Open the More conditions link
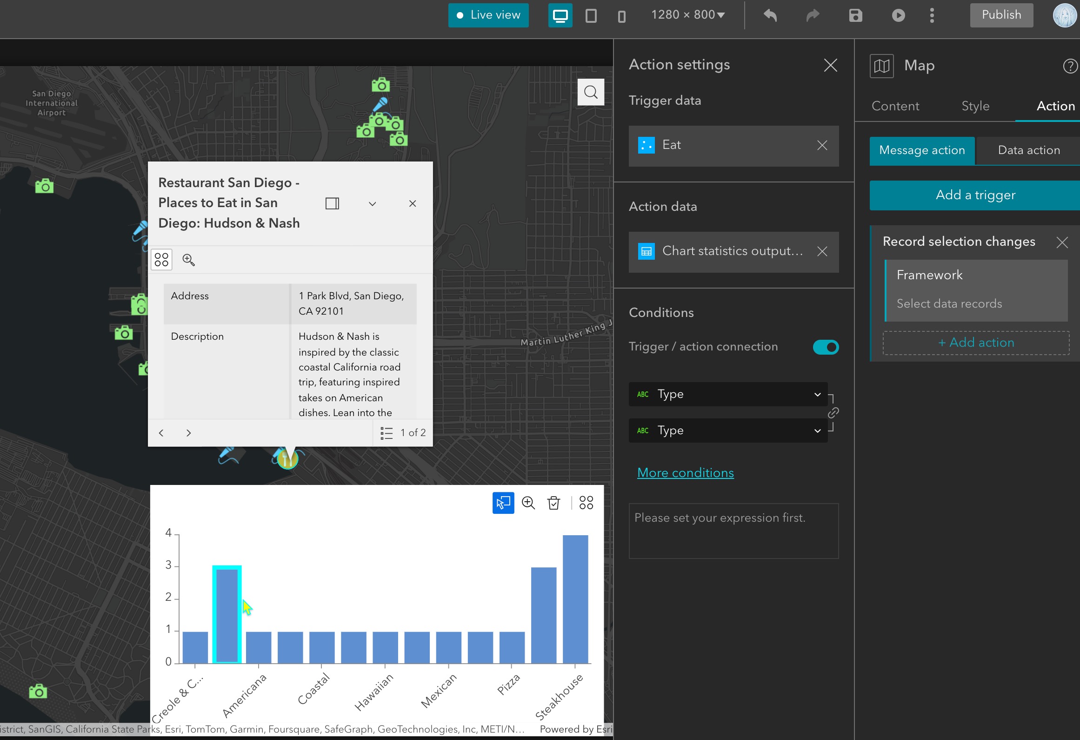 [685, 472]
